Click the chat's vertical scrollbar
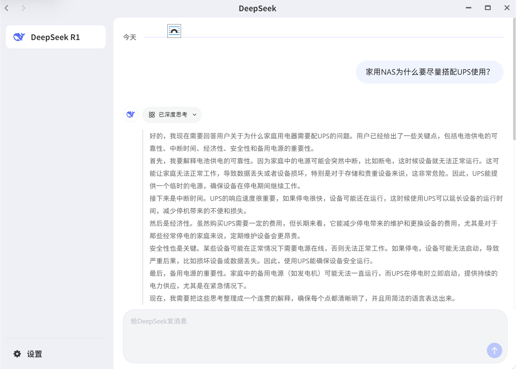This screenshot has width=516, height=369. click(x=514, y=79)
